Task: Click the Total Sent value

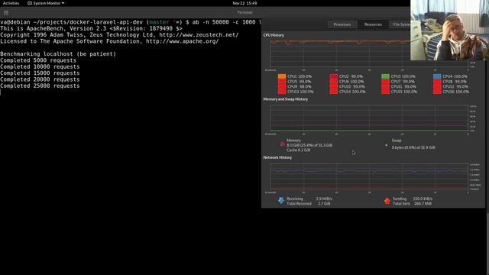Action: [423, 204]
